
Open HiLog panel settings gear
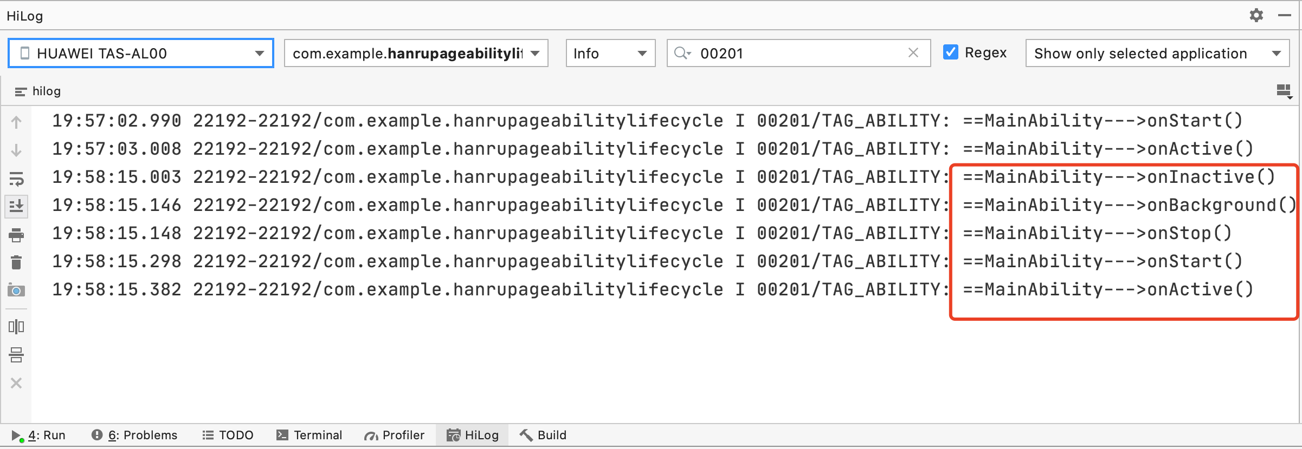[x=1256, y=15]
